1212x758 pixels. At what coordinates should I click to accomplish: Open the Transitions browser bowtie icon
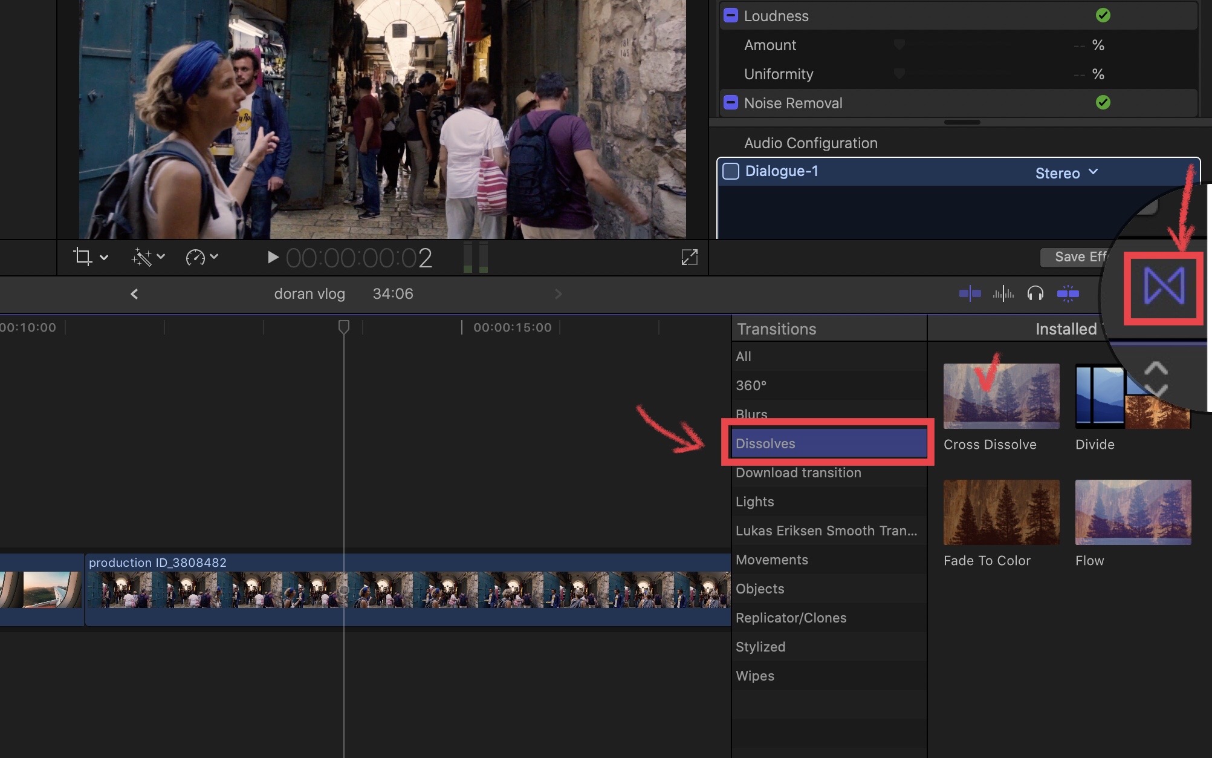point(1164,286)
